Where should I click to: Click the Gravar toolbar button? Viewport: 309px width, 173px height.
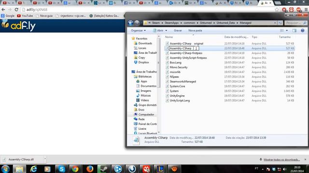(178, 31)
